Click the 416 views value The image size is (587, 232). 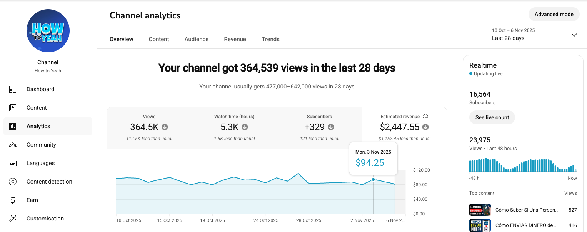(x=573, y=225)
